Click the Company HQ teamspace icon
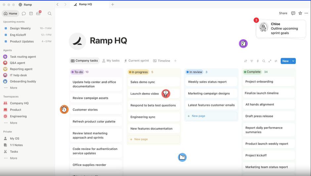The width and height of the screenshot is (311, 176). coord(5,103)
